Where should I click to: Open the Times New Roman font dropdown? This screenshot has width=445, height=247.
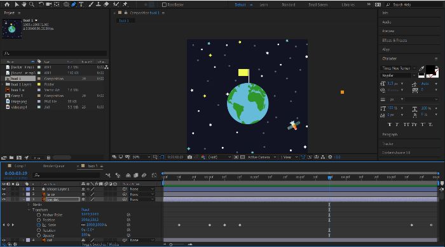(x=398, y=68)
